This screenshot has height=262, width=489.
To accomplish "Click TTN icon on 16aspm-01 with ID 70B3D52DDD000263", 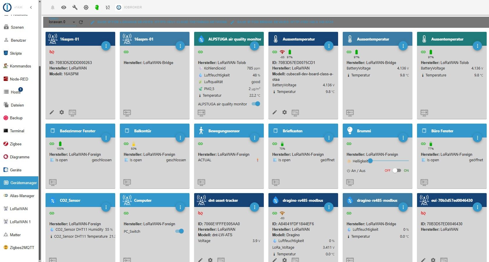I will point(72,113).
